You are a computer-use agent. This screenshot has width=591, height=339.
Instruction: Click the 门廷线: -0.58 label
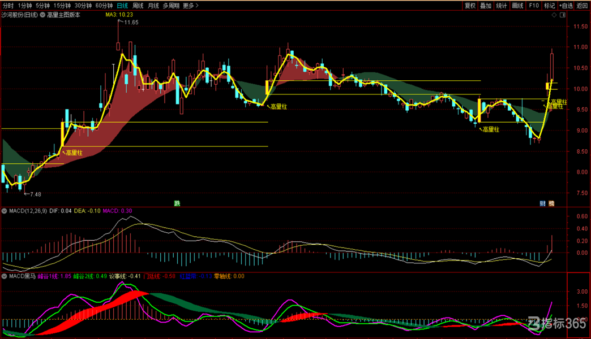[x=160, y=276]
